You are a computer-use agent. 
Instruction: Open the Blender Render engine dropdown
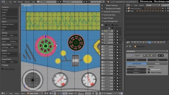tap(97, 2)
